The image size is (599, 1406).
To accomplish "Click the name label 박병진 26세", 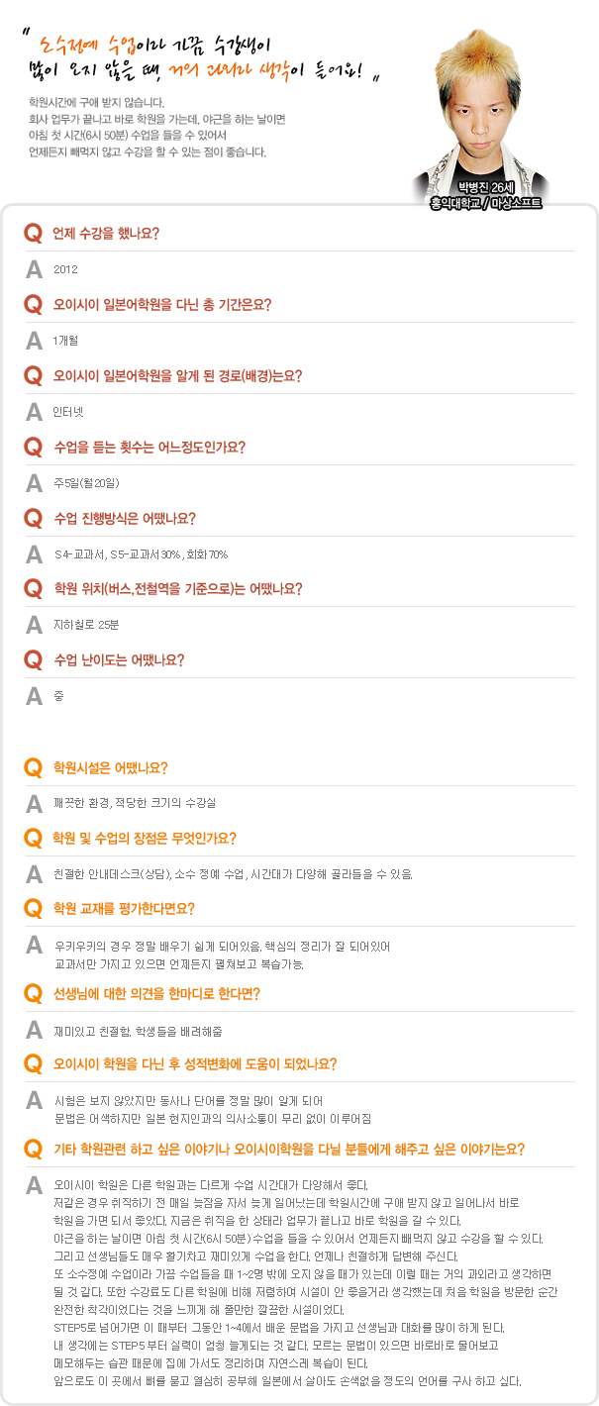I will pyautogui.click(x=481, y=187).
